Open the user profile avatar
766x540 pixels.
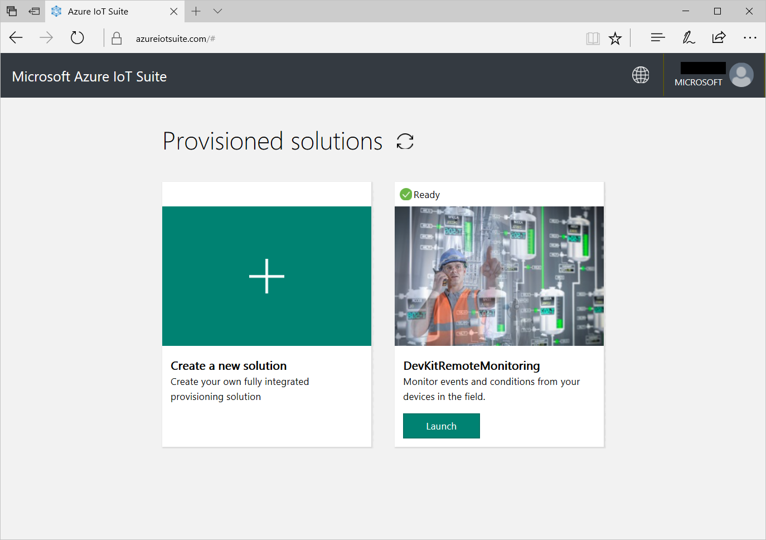pos(741,75)
